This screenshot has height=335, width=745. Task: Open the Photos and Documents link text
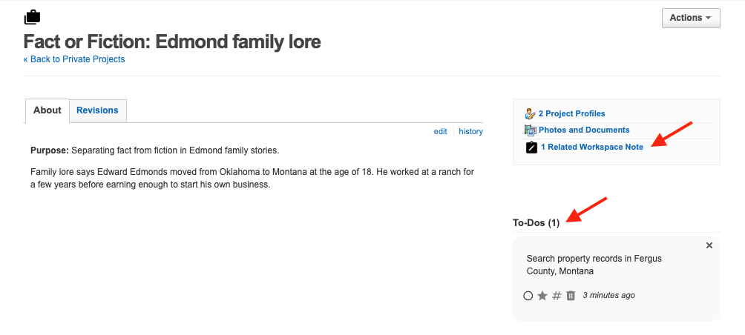(x=584, y=130)
